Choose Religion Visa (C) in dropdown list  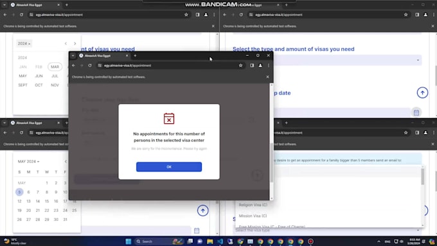pos(253,205)
